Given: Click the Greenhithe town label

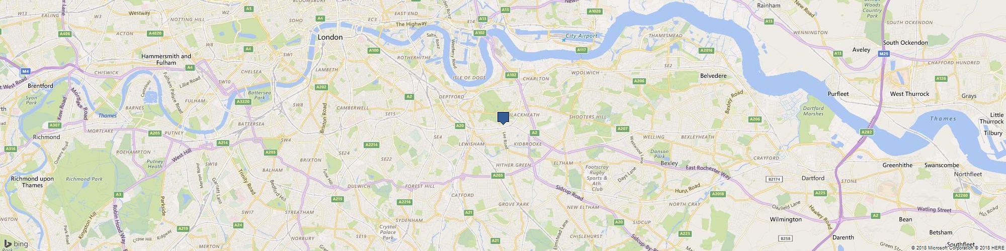Looking at the screenshot, I should coord(899,165).
